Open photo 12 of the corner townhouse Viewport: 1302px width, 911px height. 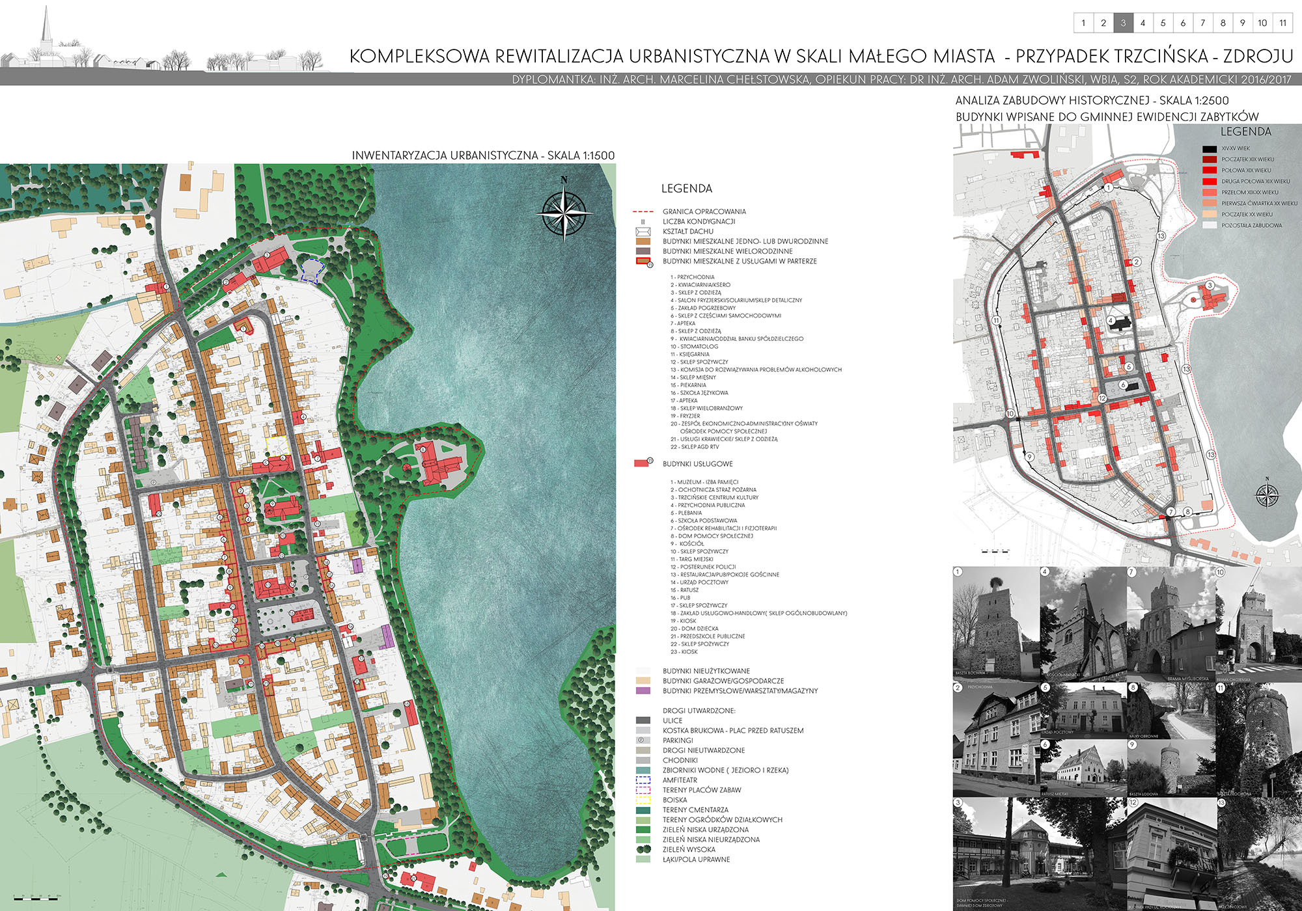(x=1171, y=854)
